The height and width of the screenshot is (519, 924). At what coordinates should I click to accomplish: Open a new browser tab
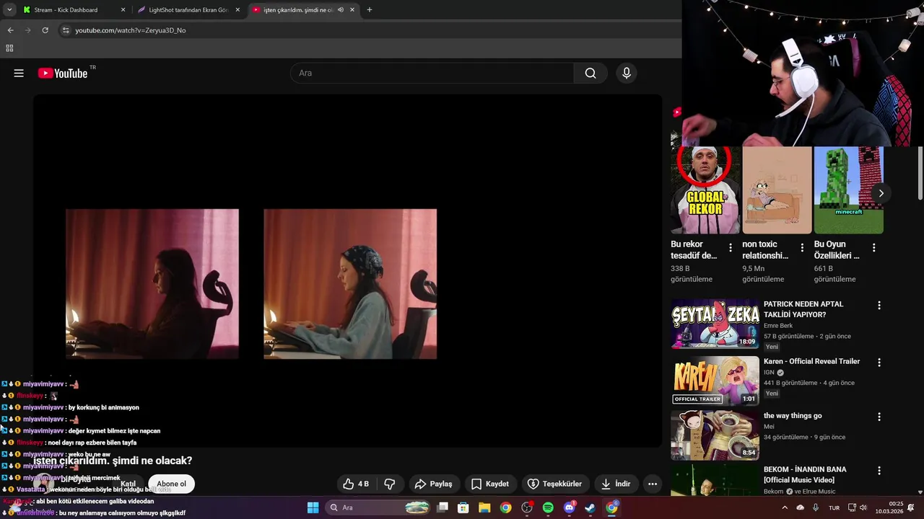pyautogui.click(x=370, y=10)
